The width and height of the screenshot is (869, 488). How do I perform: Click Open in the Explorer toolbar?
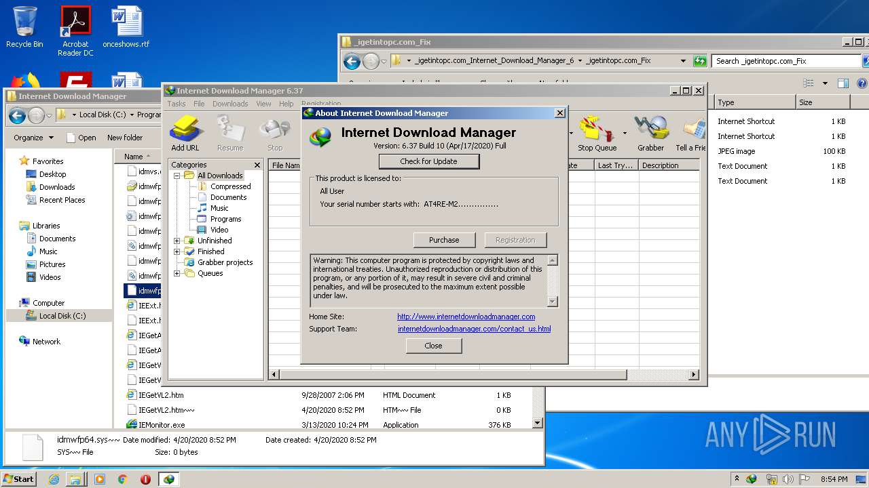click(81, 138)
